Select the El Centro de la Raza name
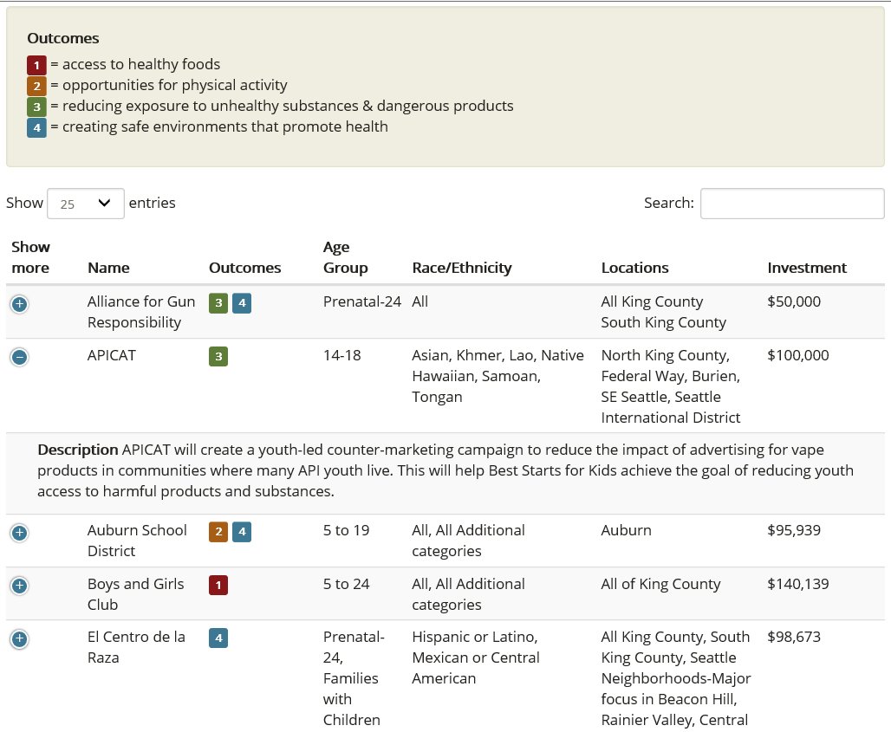 tap(136, 647)
